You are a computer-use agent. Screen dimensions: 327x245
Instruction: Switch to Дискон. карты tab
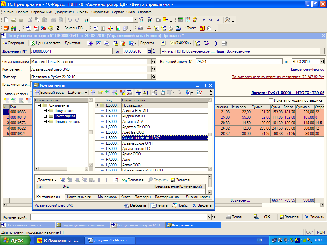pos(198,197)
